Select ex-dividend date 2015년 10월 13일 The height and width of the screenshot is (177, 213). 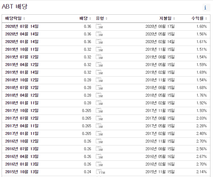[x=22, y=172]
